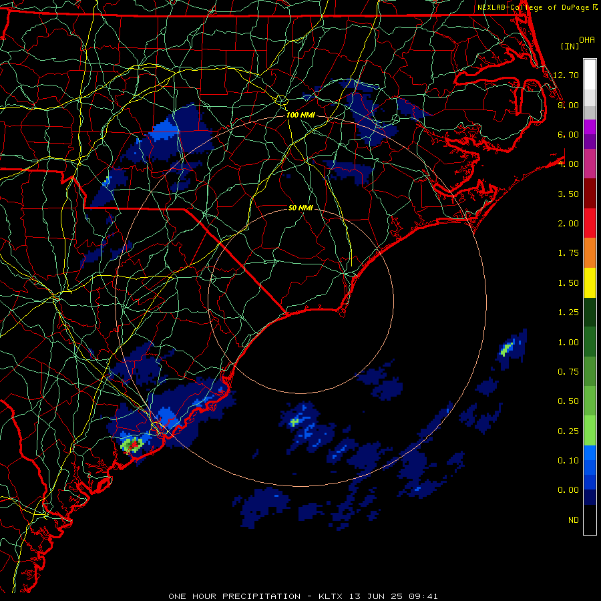Click the 0.50 legend value
Image resolution: width=601 pixels, height=601 pixels.
tap(568, 401)
